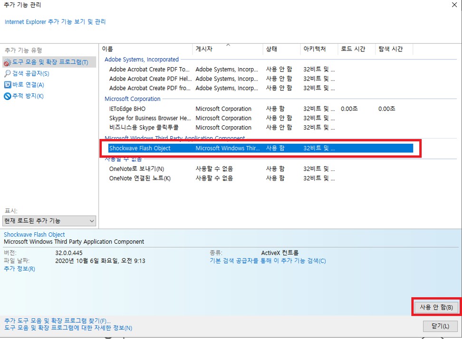Click version value 32.0.0.445
Screen dimensions: 462x339
[x=69, y=253]
